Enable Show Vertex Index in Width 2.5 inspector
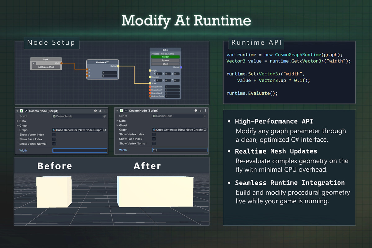 [154, 135]
